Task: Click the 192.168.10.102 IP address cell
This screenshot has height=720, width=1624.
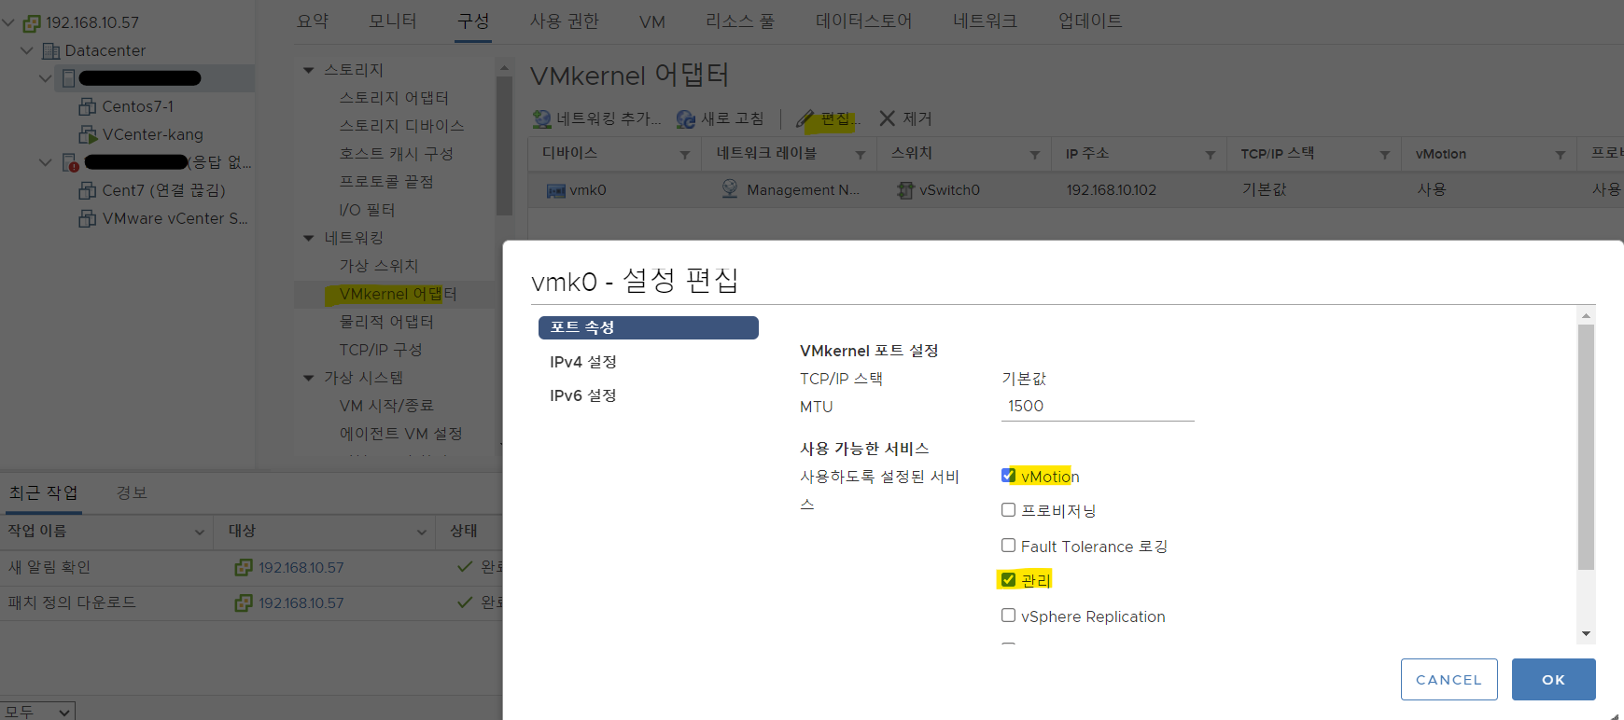Action: [1112, 190]
